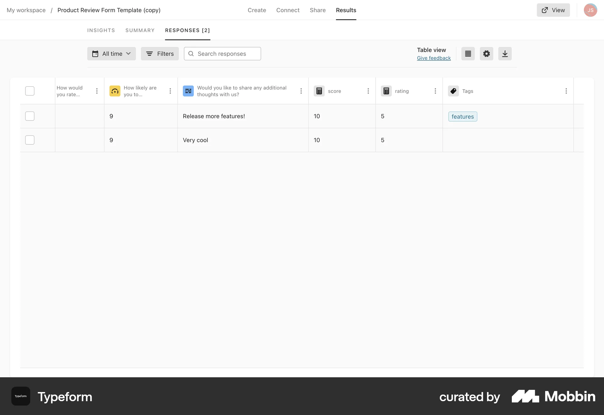Click the 'Give feedback' link
This screenshot has height=415, width=604.
(434, 58)
